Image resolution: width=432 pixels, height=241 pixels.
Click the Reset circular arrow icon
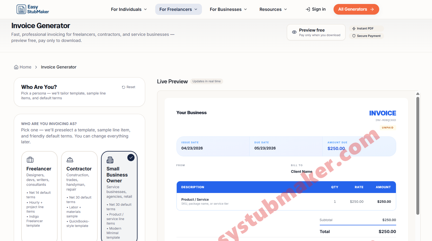123,87
